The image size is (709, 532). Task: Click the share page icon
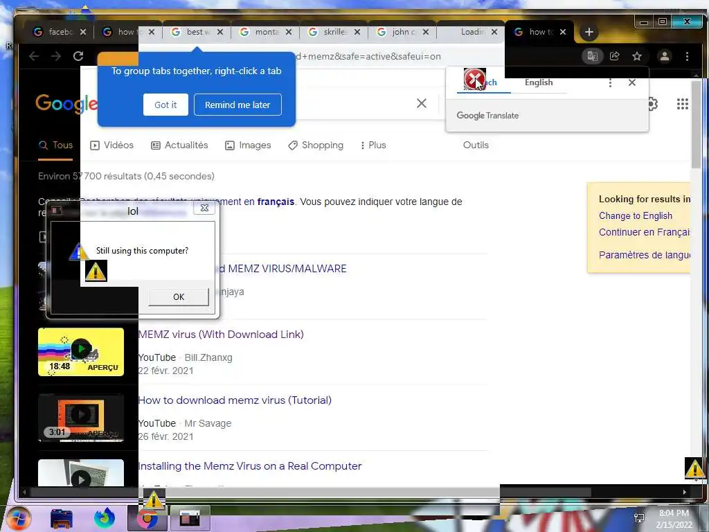coord(615,56)
